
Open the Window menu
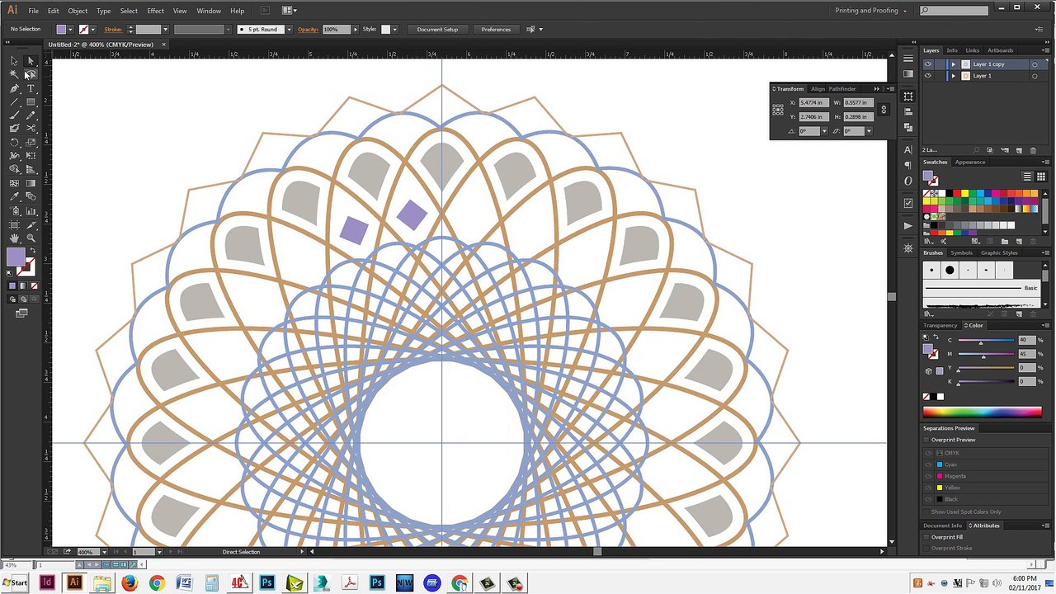pyautogui.click(x=209, y=11)
